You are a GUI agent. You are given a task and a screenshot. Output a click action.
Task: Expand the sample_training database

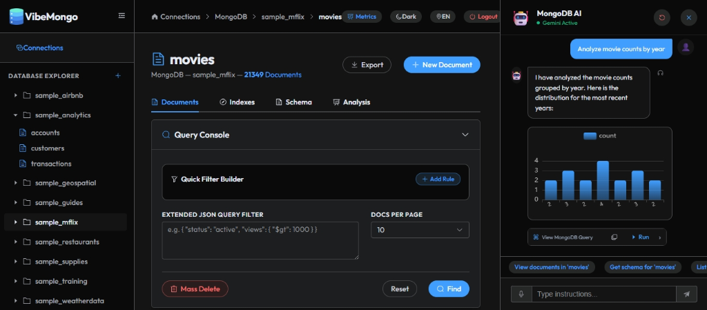[x=16, y=281]
